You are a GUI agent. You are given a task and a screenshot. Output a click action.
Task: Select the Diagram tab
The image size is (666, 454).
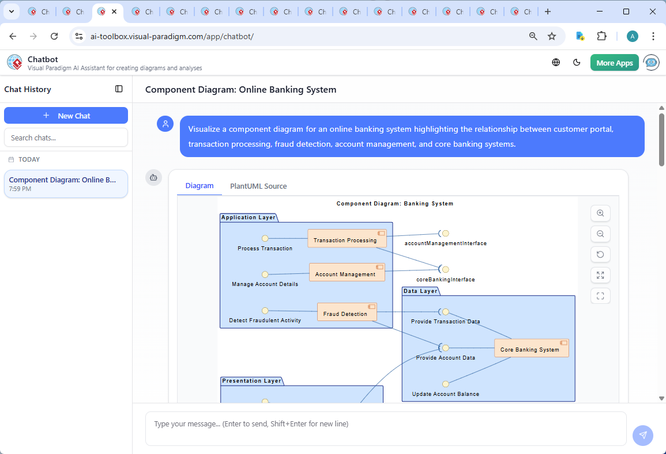coord(200,186)
